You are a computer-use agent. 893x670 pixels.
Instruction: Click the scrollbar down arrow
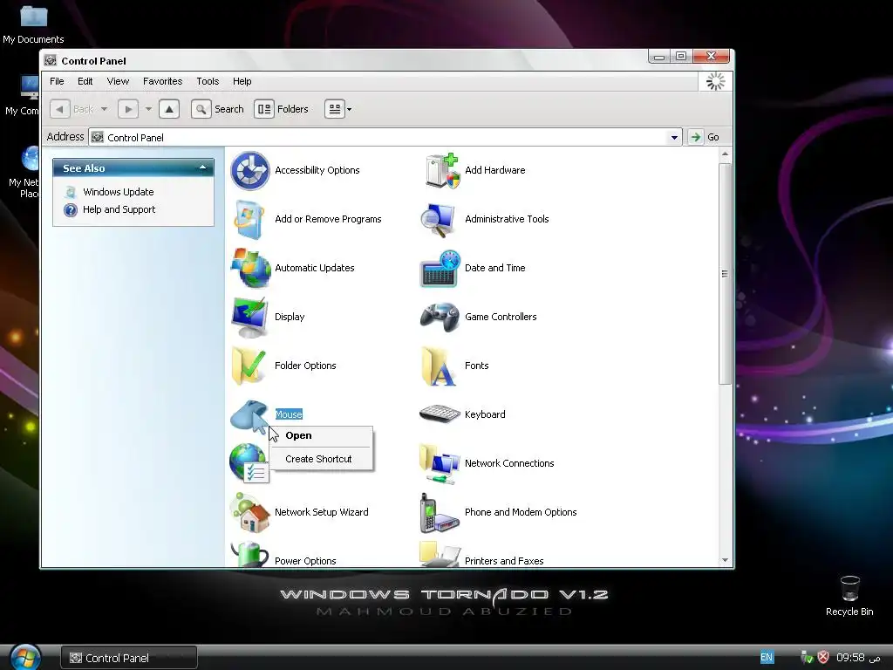725,561
